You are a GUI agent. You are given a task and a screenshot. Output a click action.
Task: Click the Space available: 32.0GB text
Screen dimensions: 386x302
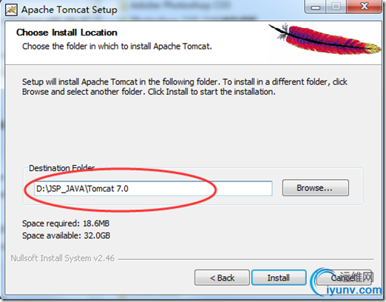[66, 235]
